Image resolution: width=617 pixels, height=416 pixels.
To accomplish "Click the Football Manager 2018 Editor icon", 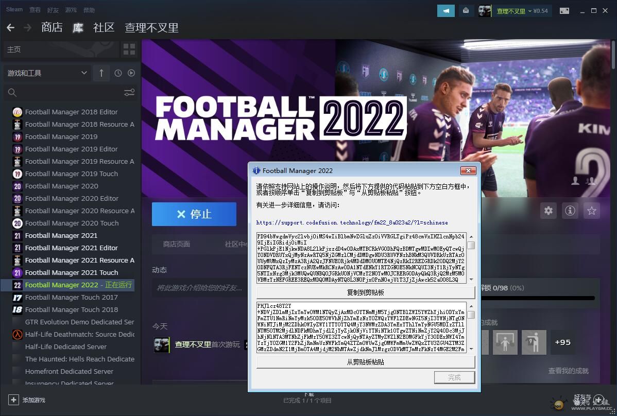I will 18,112.
